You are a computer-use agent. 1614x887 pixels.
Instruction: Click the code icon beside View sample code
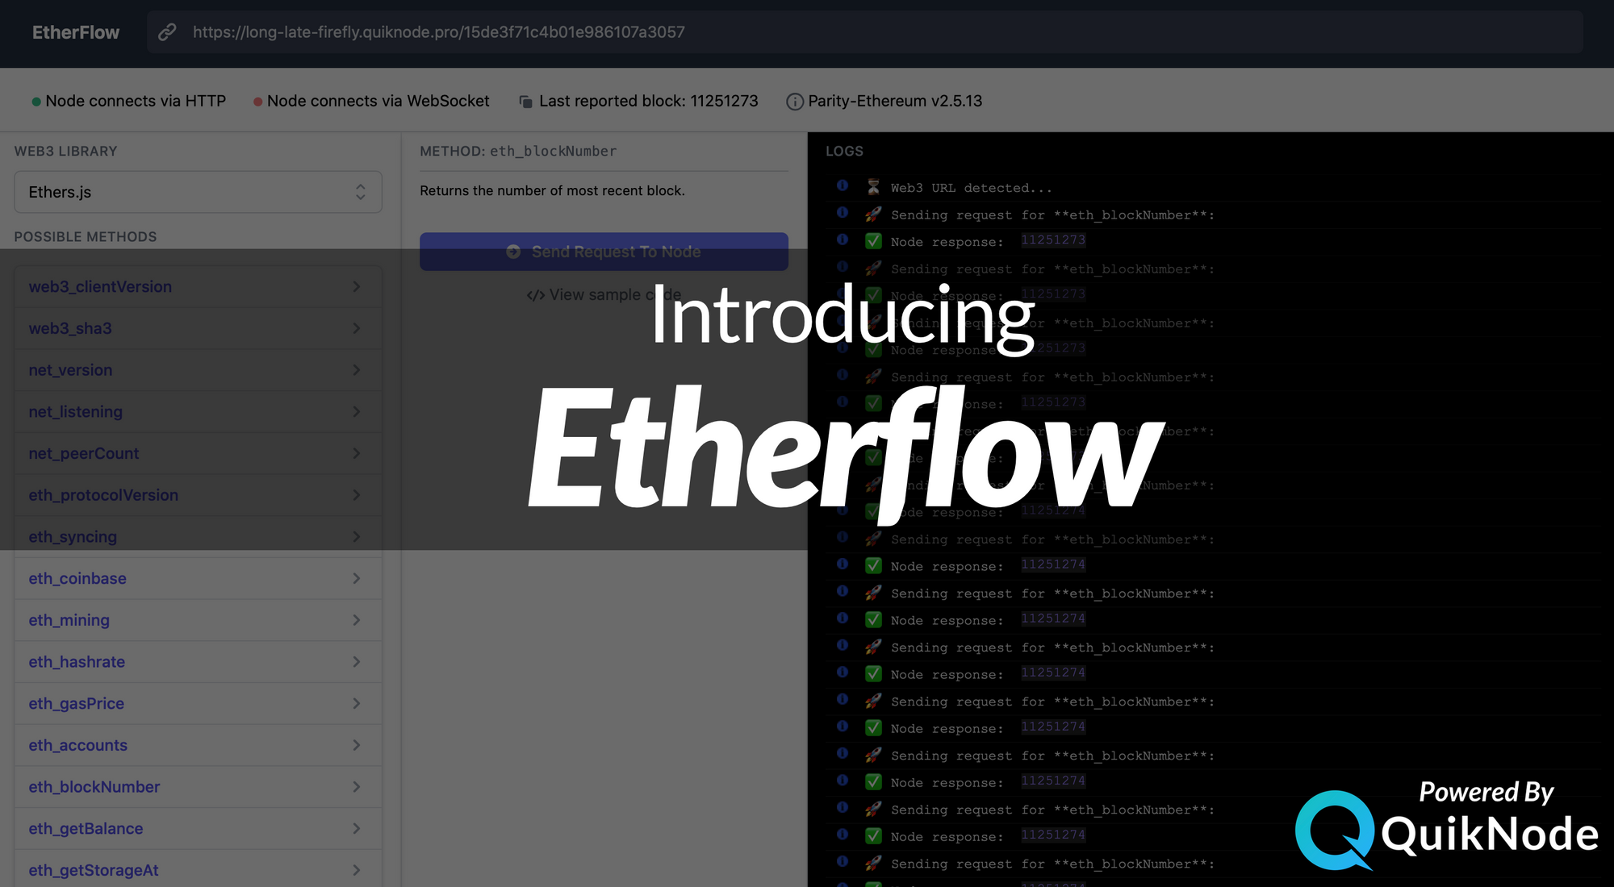(x=535, y=294)
